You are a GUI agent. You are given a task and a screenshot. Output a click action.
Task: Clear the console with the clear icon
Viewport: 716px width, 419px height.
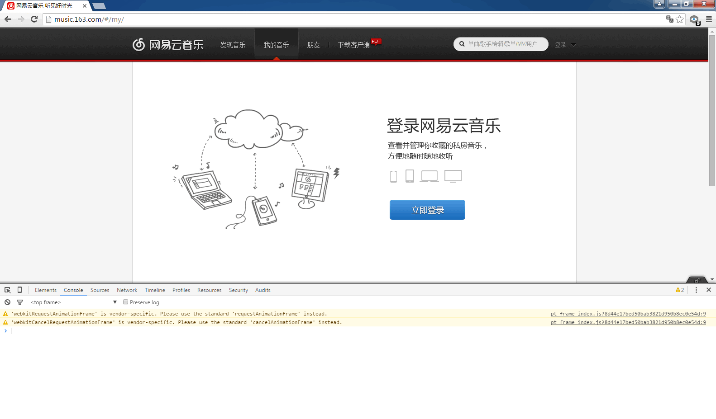point(7,302)
